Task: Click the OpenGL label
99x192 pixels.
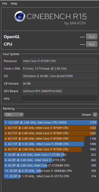Action: coord(12,37)
